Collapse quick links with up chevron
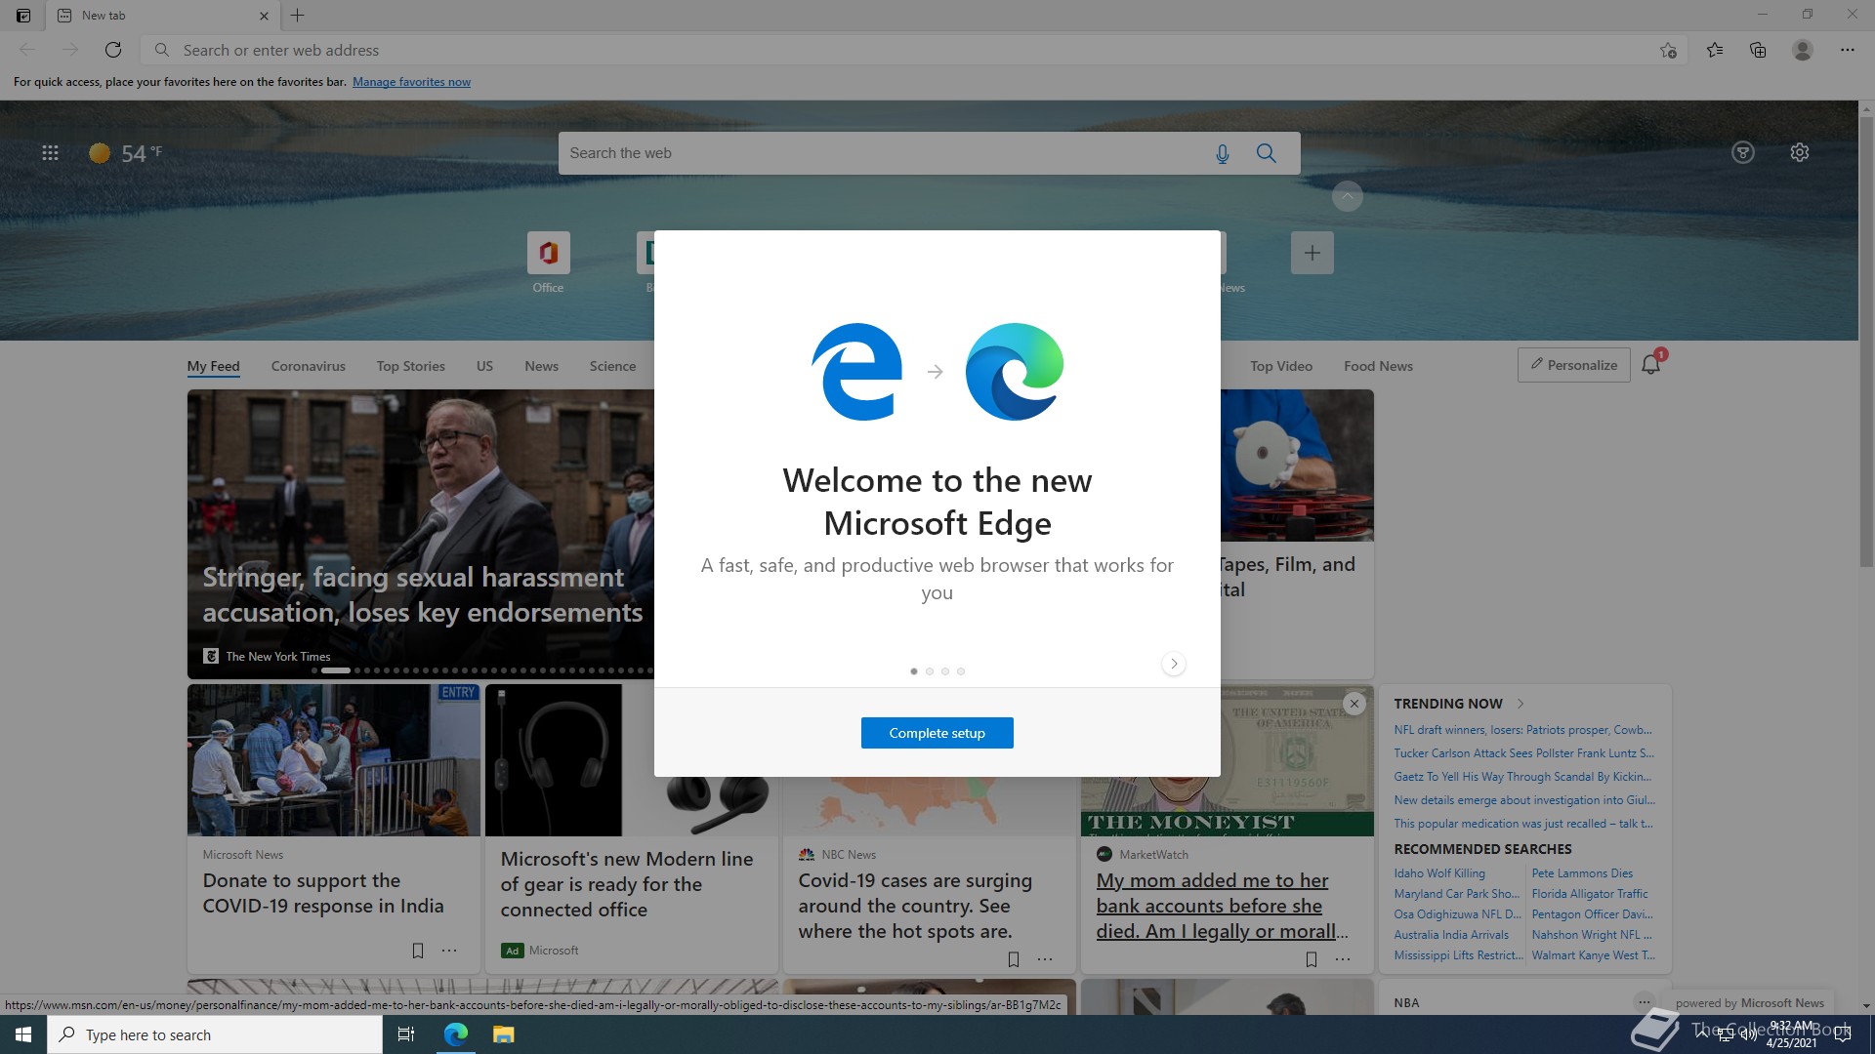The height and width of the screenshot is (1054, 1875). [x=1347, y=196]
